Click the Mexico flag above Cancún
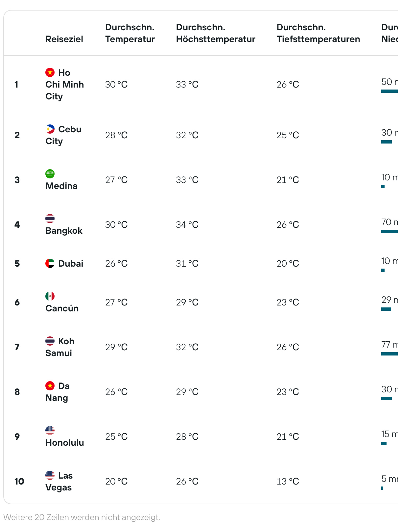The image size is (401, 526). pyautogui.click(x=50, y=296)
